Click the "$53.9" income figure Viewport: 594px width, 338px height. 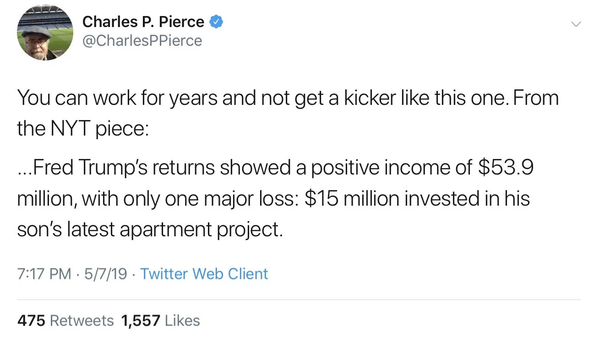[506, 168]
